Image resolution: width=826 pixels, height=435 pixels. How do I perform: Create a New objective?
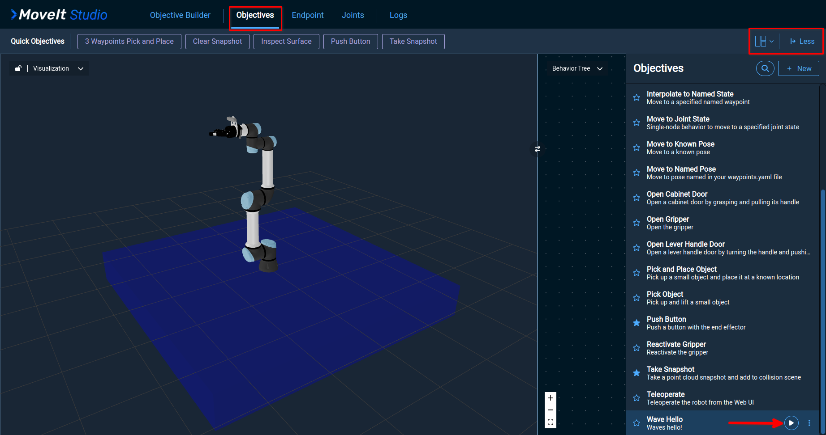(799, 68)
